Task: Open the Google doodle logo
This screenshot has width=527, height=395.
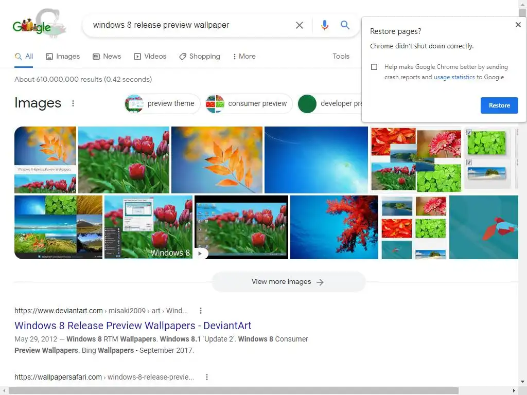Action: coord(39,24)
